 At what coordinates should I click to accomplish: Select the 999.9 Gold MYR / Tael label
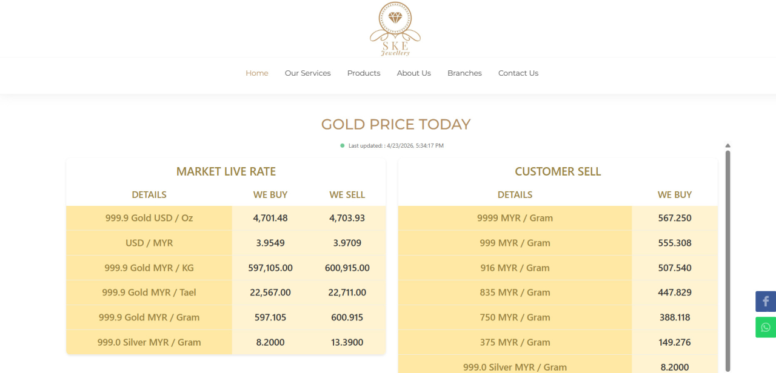(149, 292)
